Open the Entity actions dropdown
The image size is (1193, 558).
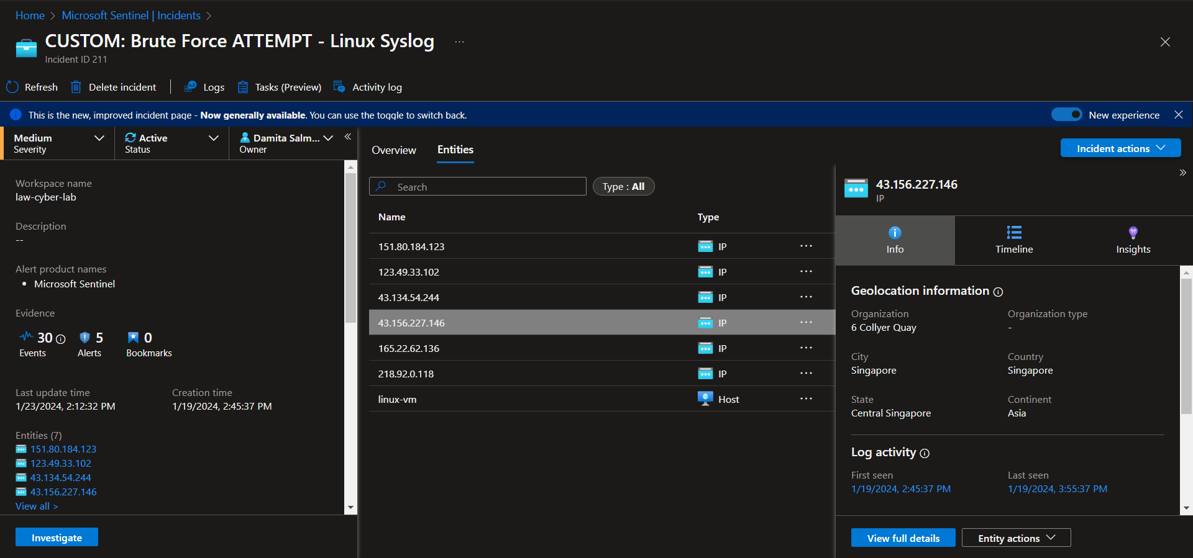coord(1016,538)
